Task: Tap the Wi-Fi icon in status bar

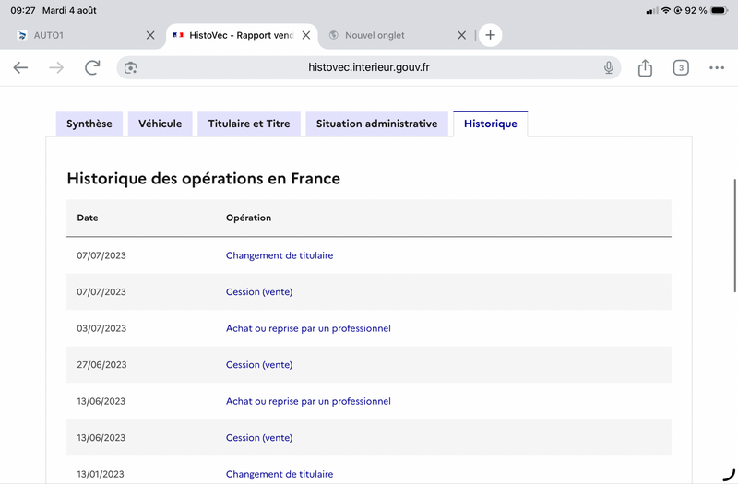Action: (665, 10)
